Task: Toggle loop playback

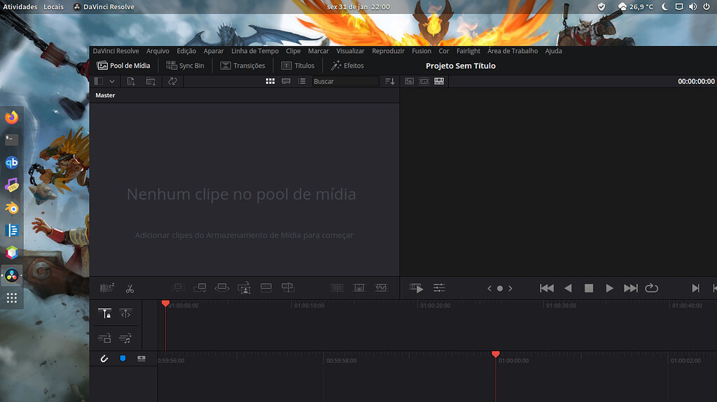Action: coord(651,288)
